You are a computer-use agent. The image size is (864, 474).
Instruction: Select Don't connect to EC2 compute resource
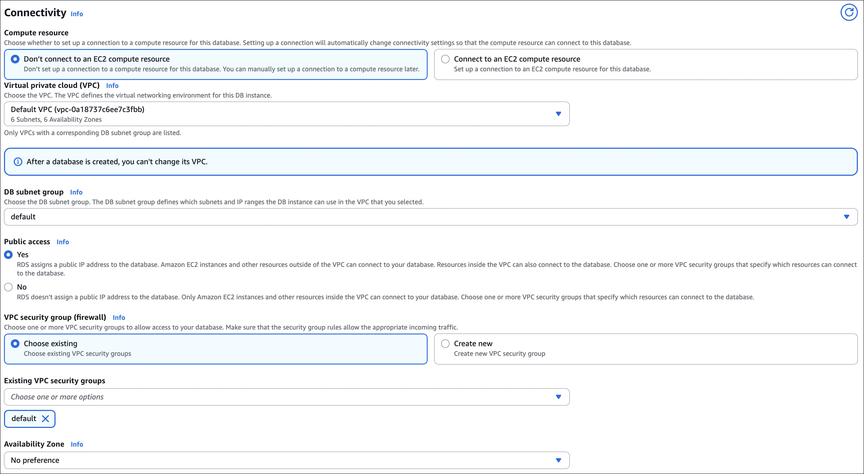click(15, 59)
